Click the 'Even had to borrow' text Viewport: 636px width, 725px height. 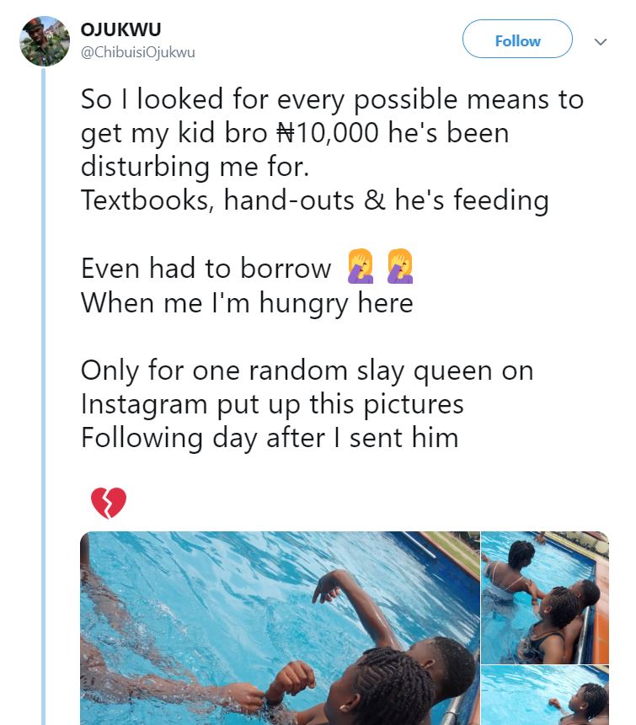(206, 269)
